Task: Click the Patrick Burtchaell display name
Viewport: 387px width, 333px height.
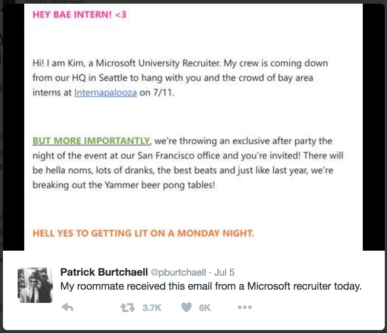Action: point(104,272)
